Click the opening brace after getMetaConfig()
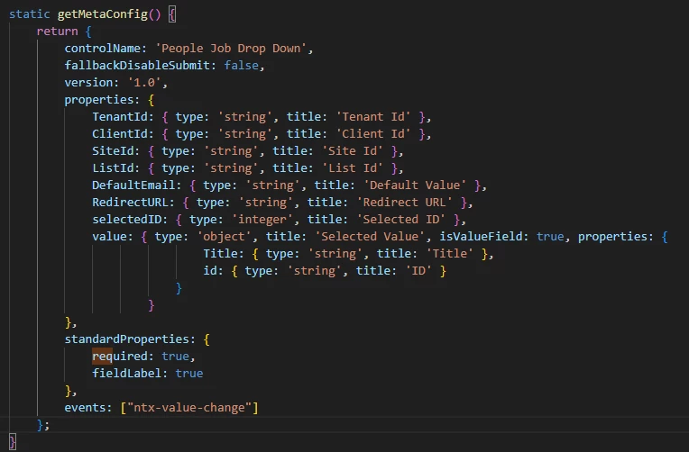689x452 pixels. coord(172,14)
